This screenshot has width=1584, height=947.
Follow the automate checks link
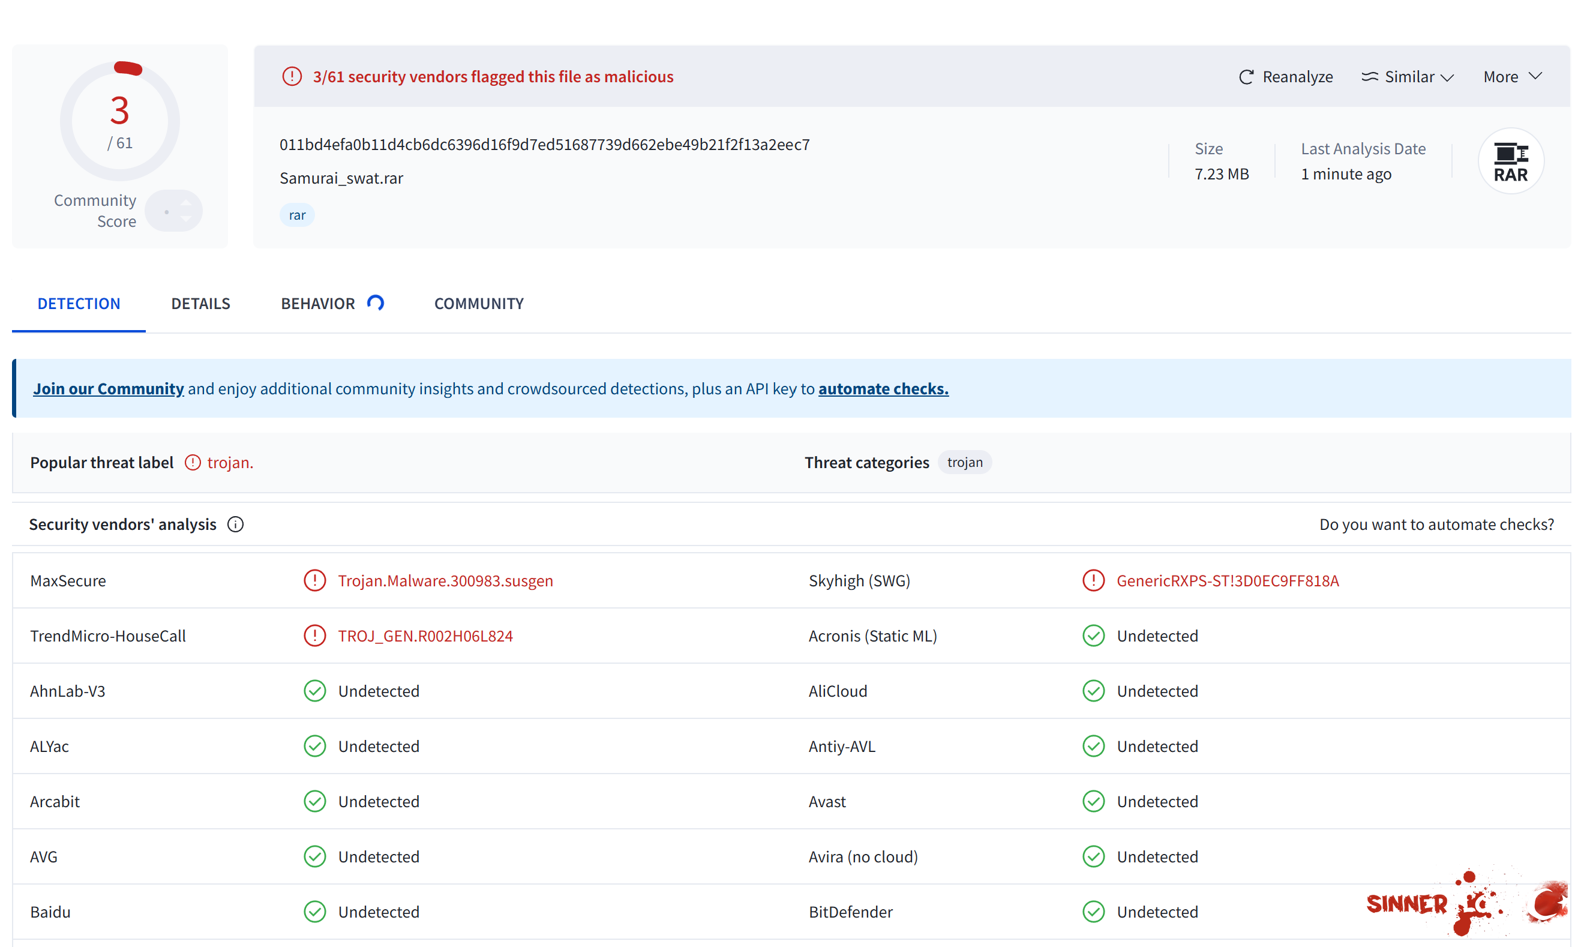click(x=883, y=389)
